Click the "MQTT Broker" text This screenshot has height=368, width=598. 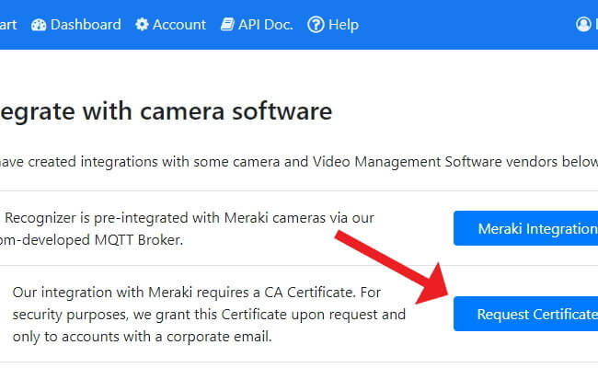pos(139,240)
